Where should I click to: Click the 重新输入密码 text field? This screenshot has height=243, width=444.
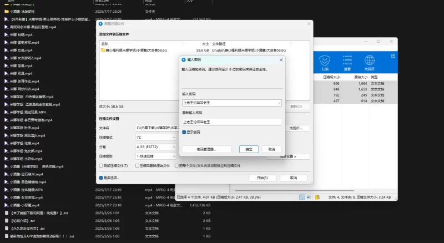pos(231,122)
